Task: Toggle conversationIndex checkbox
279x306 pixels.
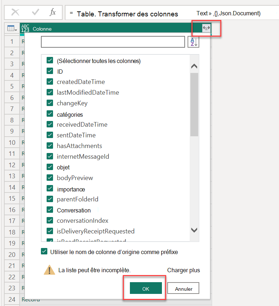Action: click(50, 220)
